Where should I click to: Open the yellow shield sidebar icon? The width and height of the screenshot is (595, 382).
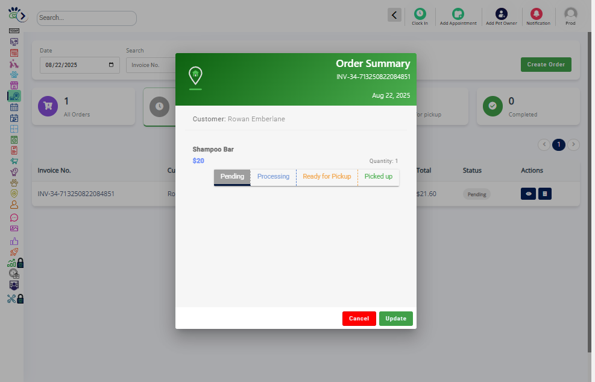click(14, 194)
